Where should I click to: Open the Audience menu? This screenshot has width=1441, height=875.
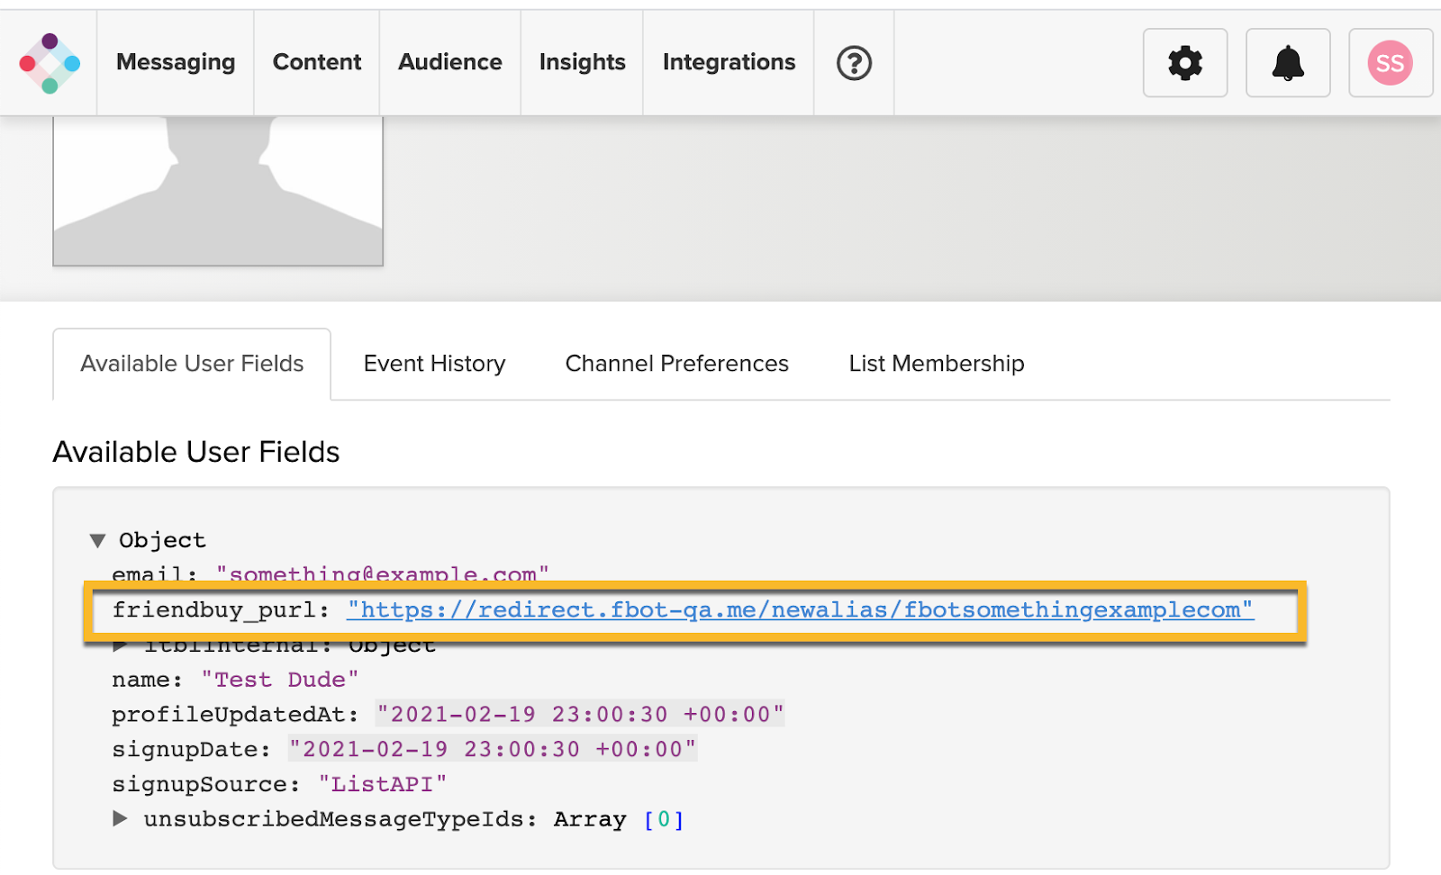tap(450, 62)
